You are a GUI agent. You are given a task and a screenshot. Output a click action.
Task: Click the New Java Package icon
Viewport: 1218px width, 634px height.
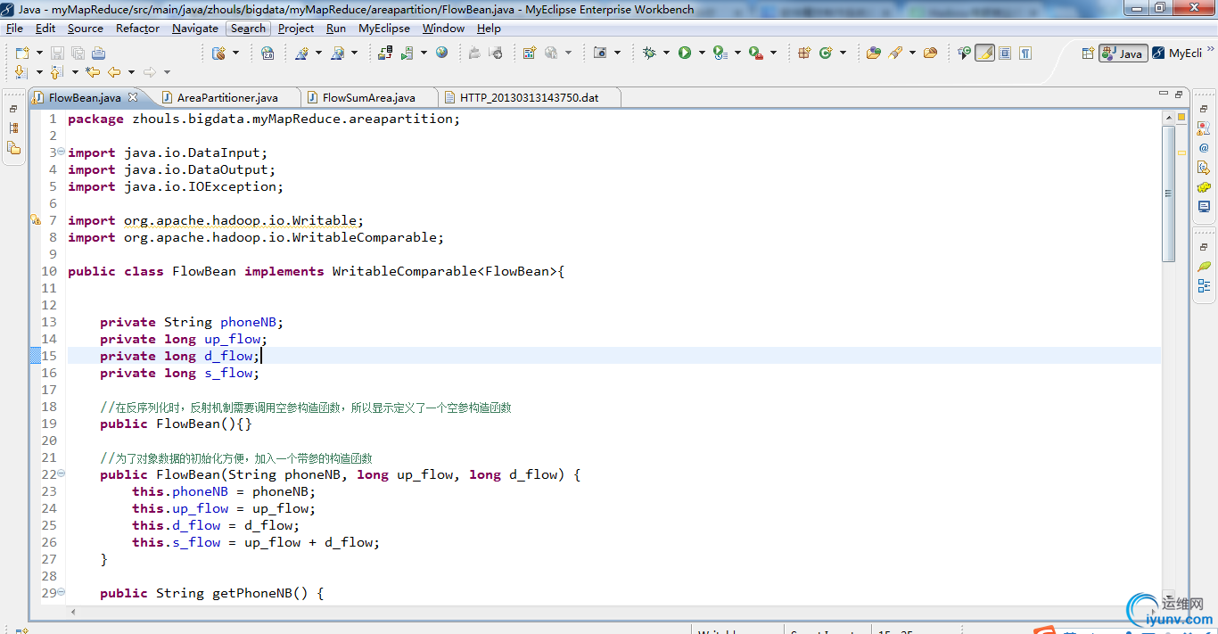[x=804, y=54]
